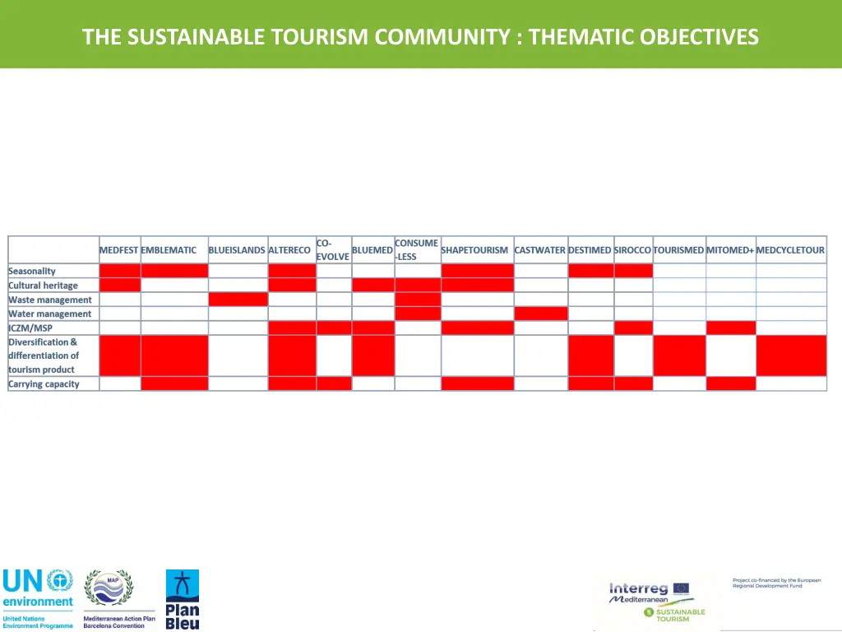Select the CONSUME-LESS column header

click(x=417, y=250)
